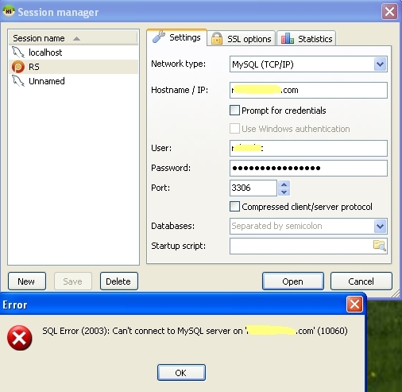The image size is (402, 392).
Task: Expand the Network type dropdown
Action: point(381,64)
